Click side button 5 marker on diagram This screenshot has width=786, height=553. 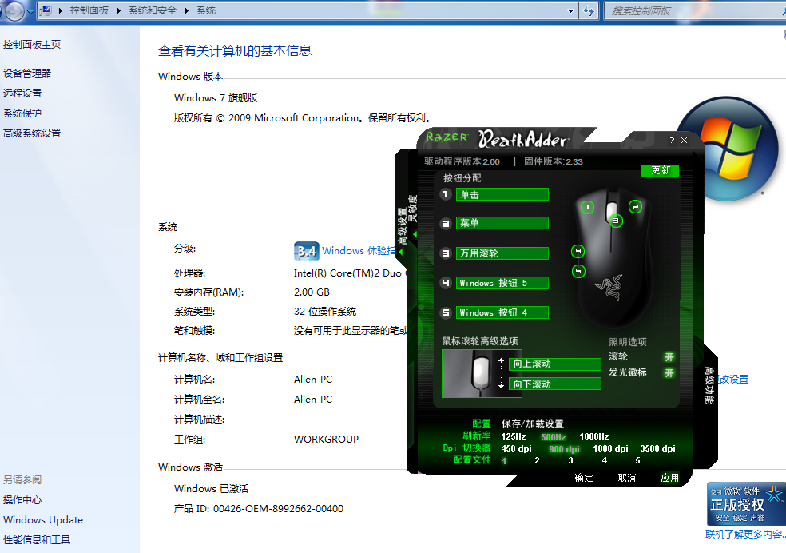click(x=578, y=271)
